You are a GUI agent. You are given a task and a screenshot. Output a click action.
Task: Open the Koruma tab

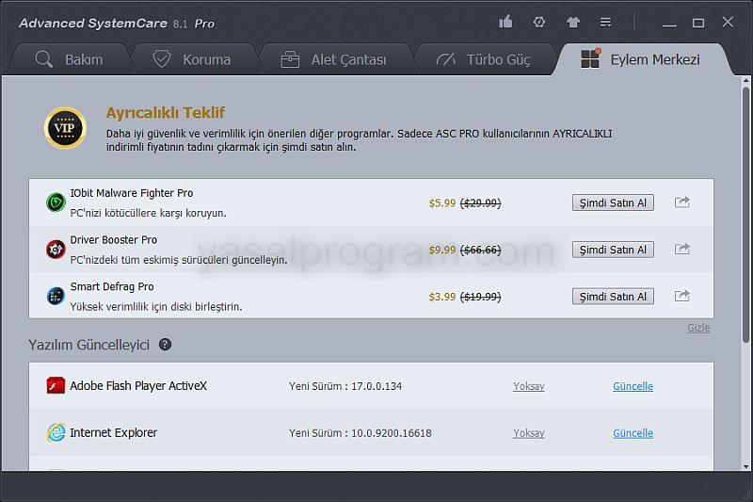pos(192,59)
